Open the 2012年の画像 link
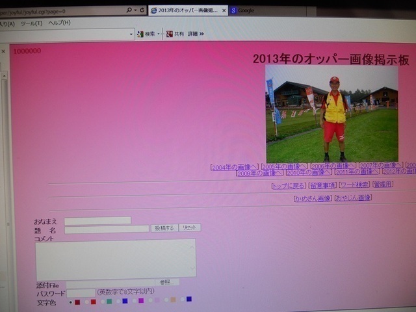 (399, 171)
